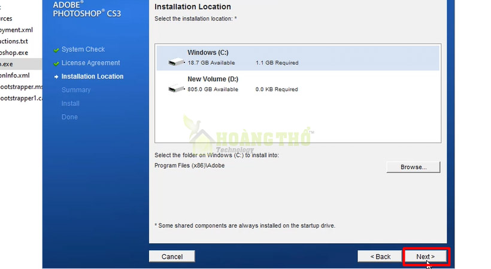This screenshot has height=269, width=491.
Task: Click the Next button
Action: click(426, 256)
